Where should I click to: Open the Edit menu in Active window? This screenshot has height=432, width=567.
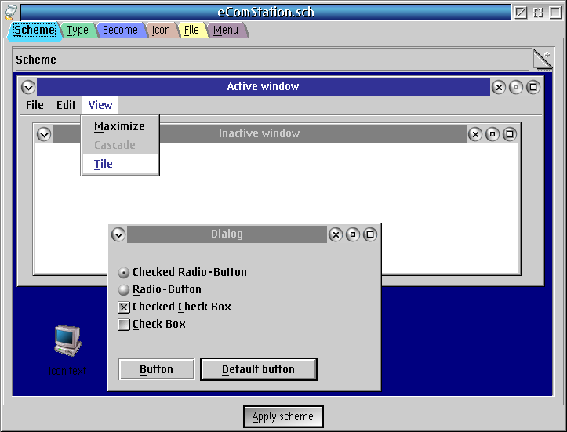pos(66,105)
